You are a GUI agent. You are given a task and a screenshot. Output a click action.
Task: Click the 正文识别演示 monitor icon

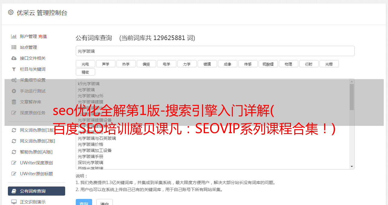(x=14, y=202)
